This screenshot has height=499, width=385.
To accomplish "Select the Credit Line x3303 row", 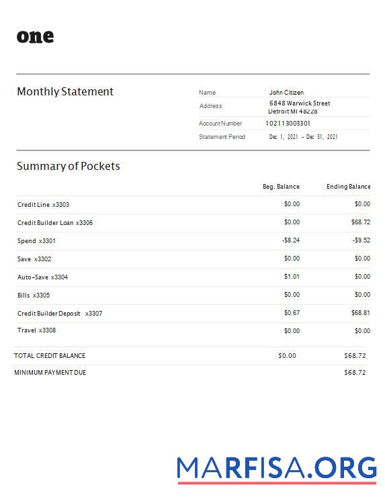I will 194,204.
